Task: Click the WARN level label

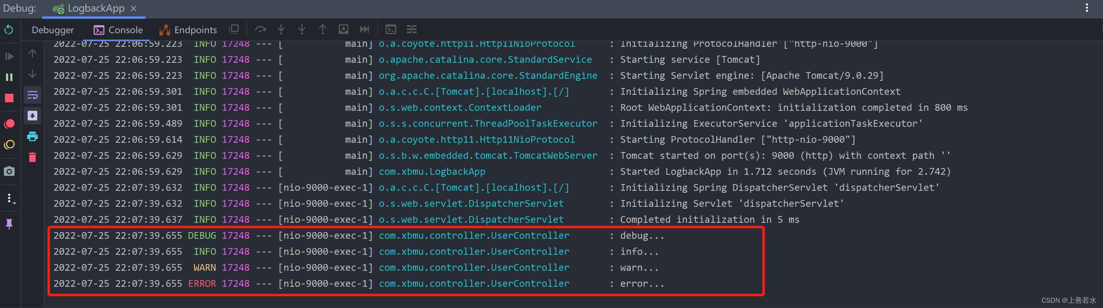Action: (204, 268)
